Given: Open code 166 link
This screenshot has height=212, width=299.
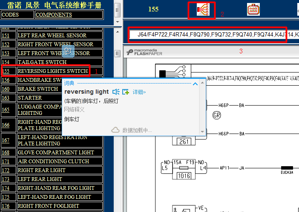Looking at the screenshot, I should point(6,125).
